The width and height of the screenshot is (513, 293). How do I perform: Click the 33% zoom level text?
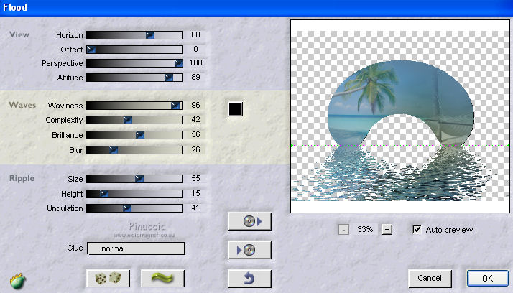pyautogui.click(x=365, y=229)
